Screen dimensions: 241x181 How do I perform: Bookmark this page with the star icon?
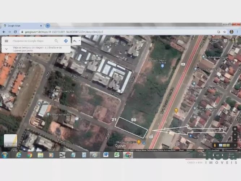224,32
